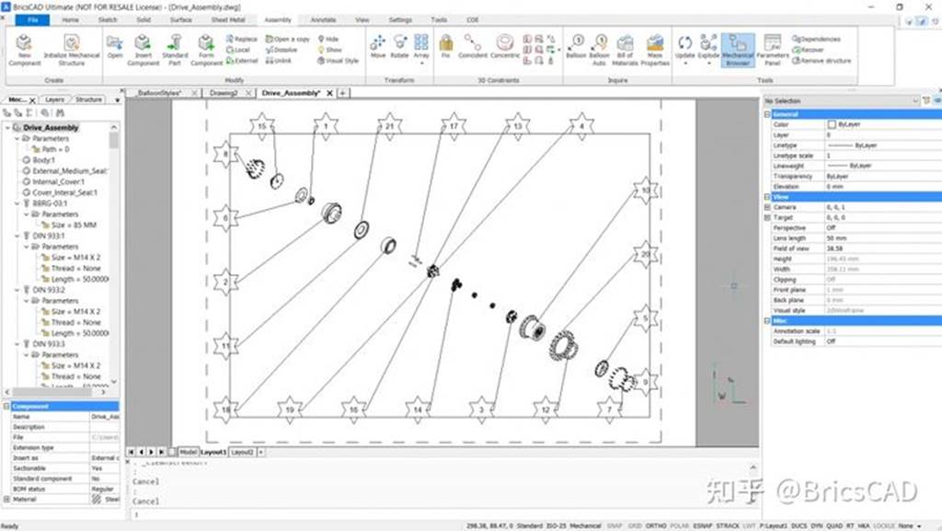Collapse the DIN 933:1 tree node
This screenshot has width=942, height=531.
(17, 237)
